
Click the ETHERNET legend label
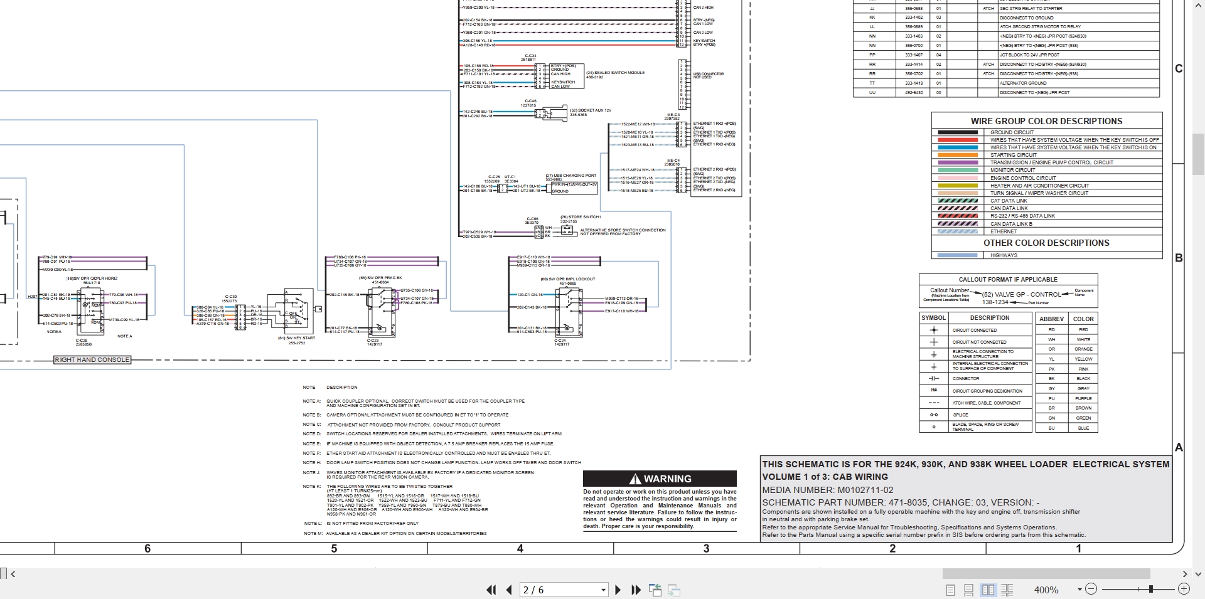pos(1004,231)
